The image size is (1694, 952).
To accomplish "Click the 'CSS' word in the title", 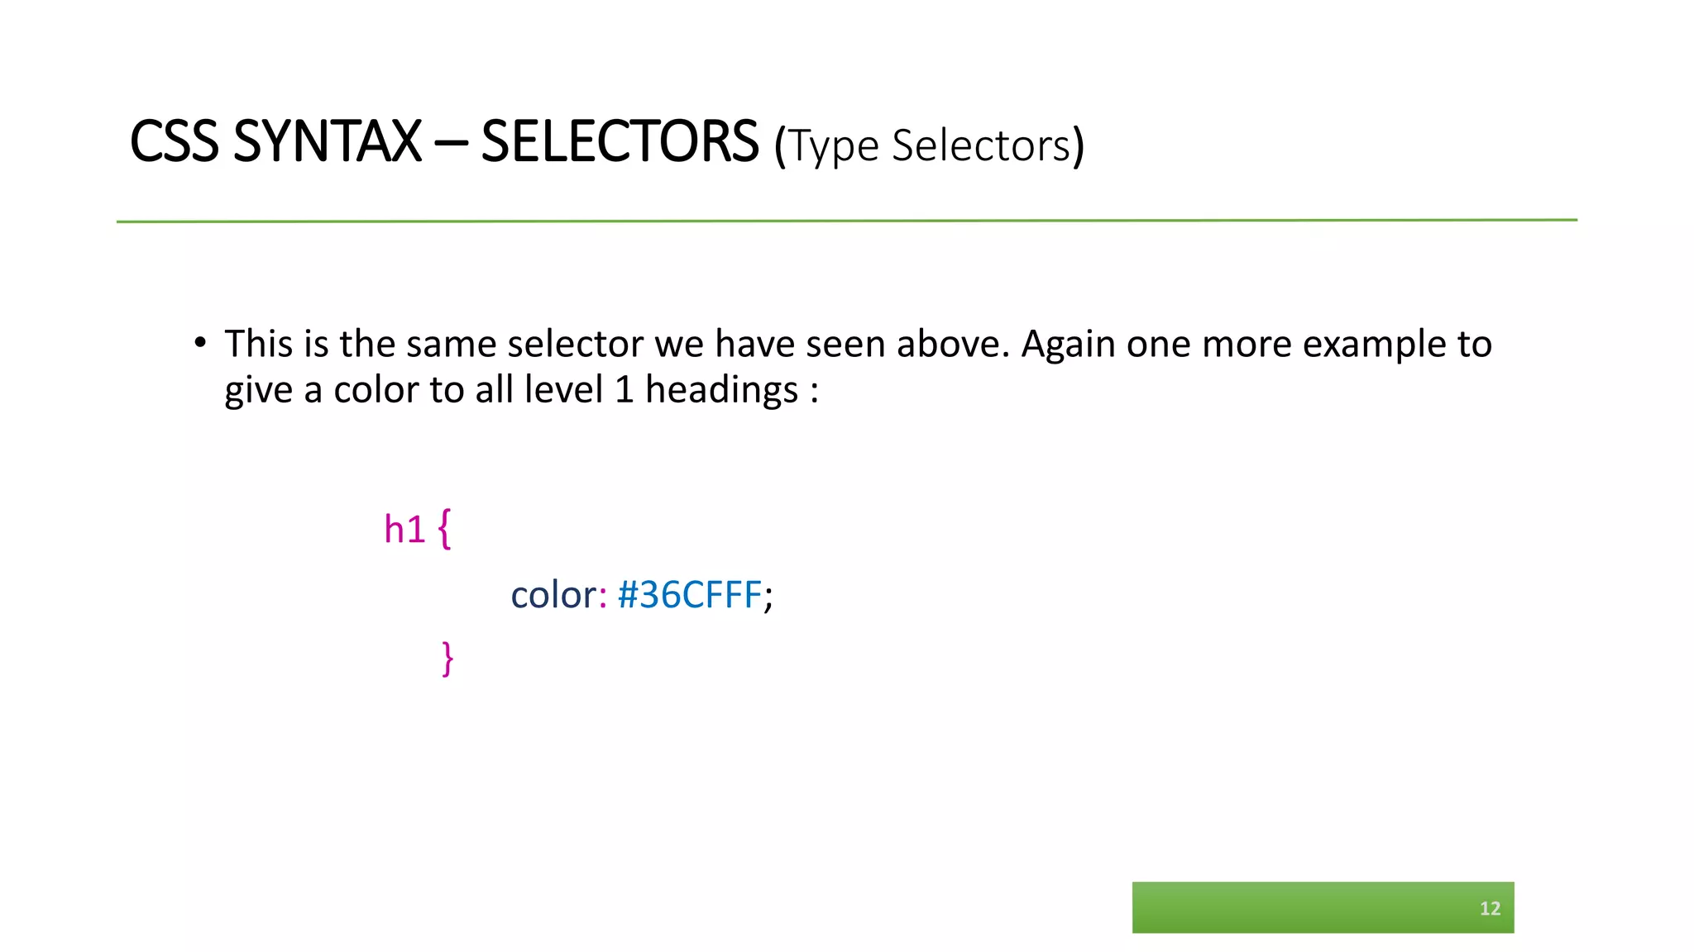I will (x=175, y=142).
